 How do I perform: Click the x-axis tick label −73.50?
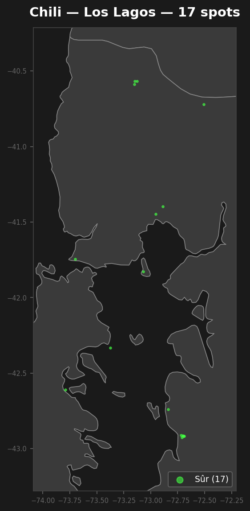tap(97, 500)
